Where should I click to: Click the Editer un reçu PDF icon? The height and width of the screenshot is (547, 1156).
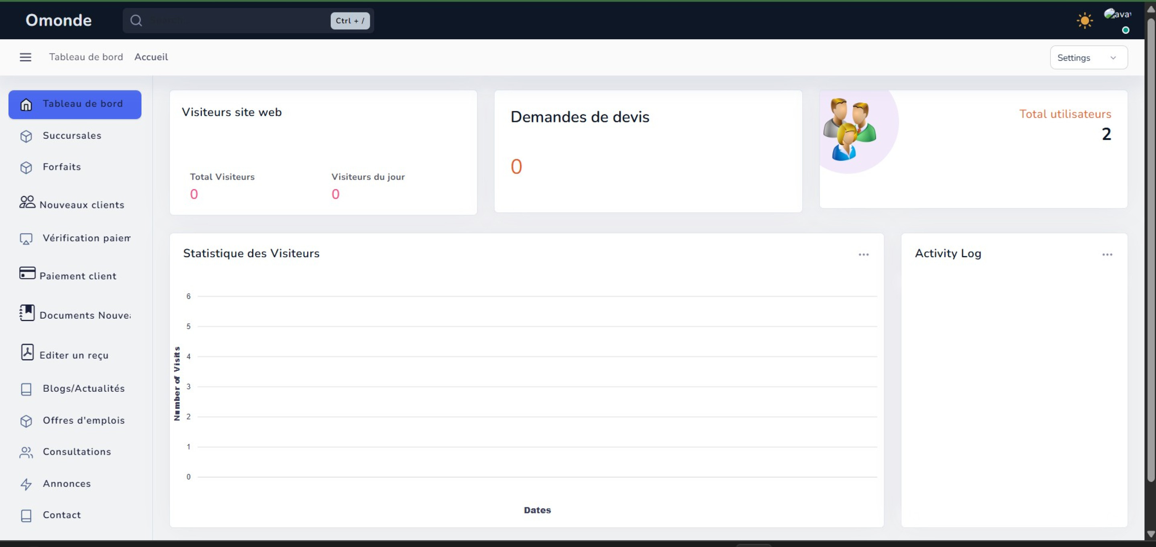pyautogui.click(x=27, y=352)
